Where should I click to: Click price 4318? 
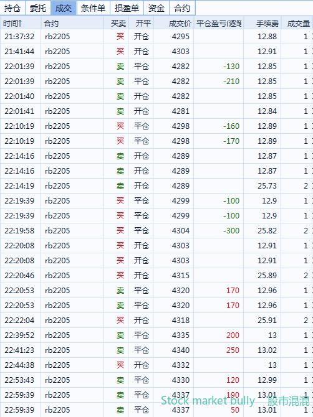(x=181, y=320)
